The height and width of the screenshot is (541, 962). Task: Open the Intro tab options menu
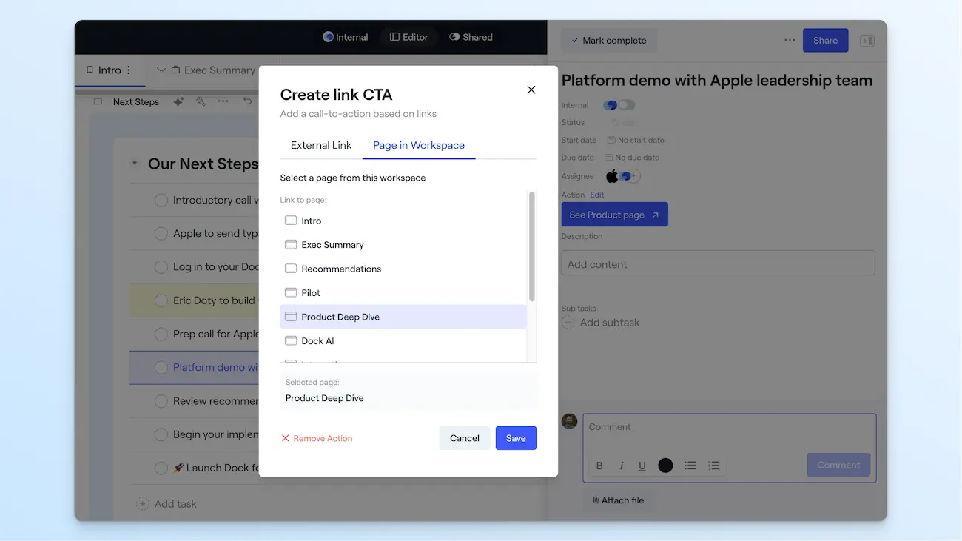pyautogui.click(x=129, y=70)
